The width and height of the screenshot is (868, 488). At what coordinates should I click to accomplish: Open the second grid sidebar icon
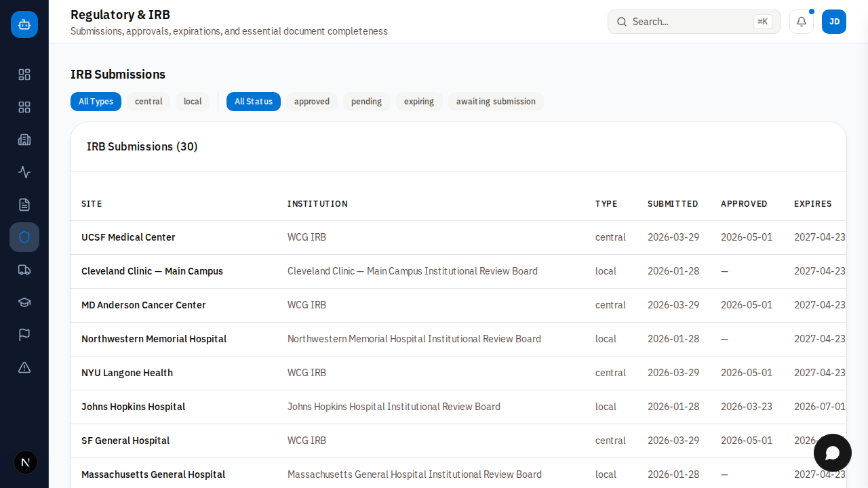pyautogui.click(x=24, y=107)
